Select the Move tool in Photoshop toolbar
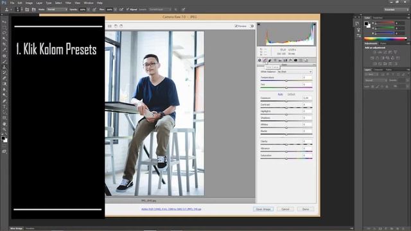 [4, 21]
